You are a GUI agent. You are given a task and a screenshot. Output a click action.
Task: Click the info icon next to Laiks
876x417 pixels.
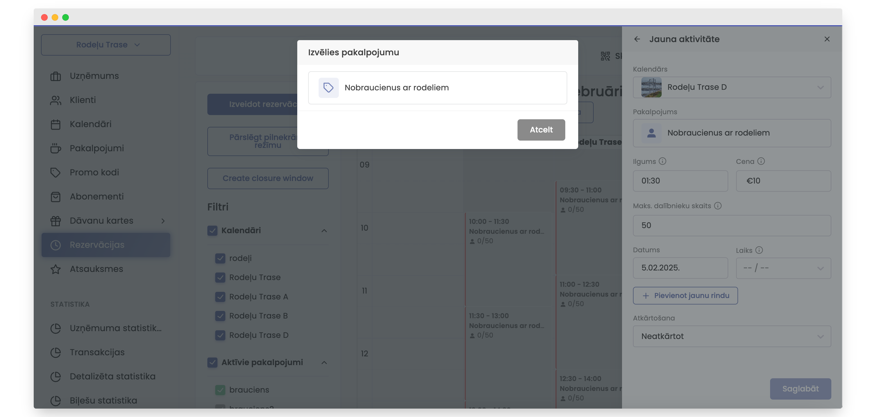759,250
